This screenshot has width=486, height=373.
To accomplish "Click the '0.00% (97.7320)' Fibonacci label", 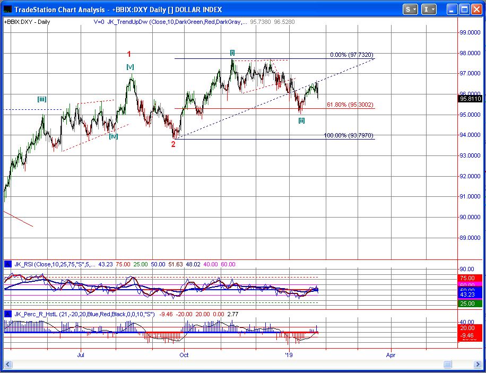I will point(352,55).
